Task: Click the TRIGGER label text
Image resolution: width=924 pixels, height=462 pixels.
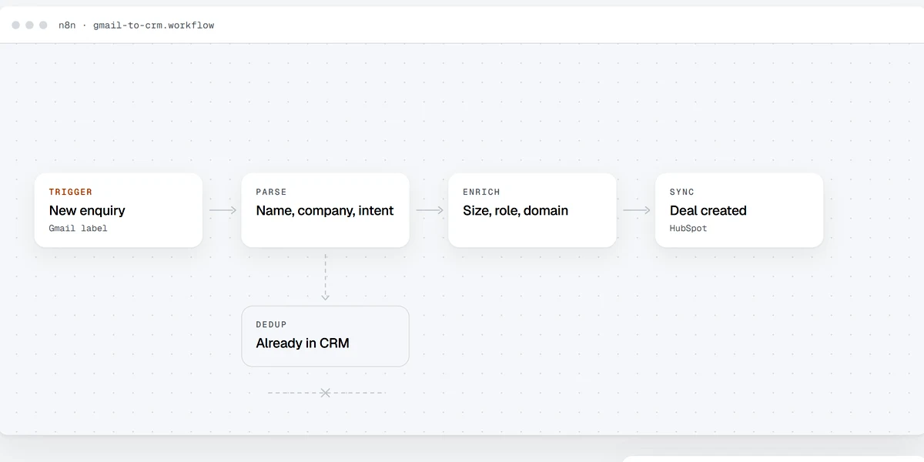Action: pyautogui.click(x=71, y=192)
